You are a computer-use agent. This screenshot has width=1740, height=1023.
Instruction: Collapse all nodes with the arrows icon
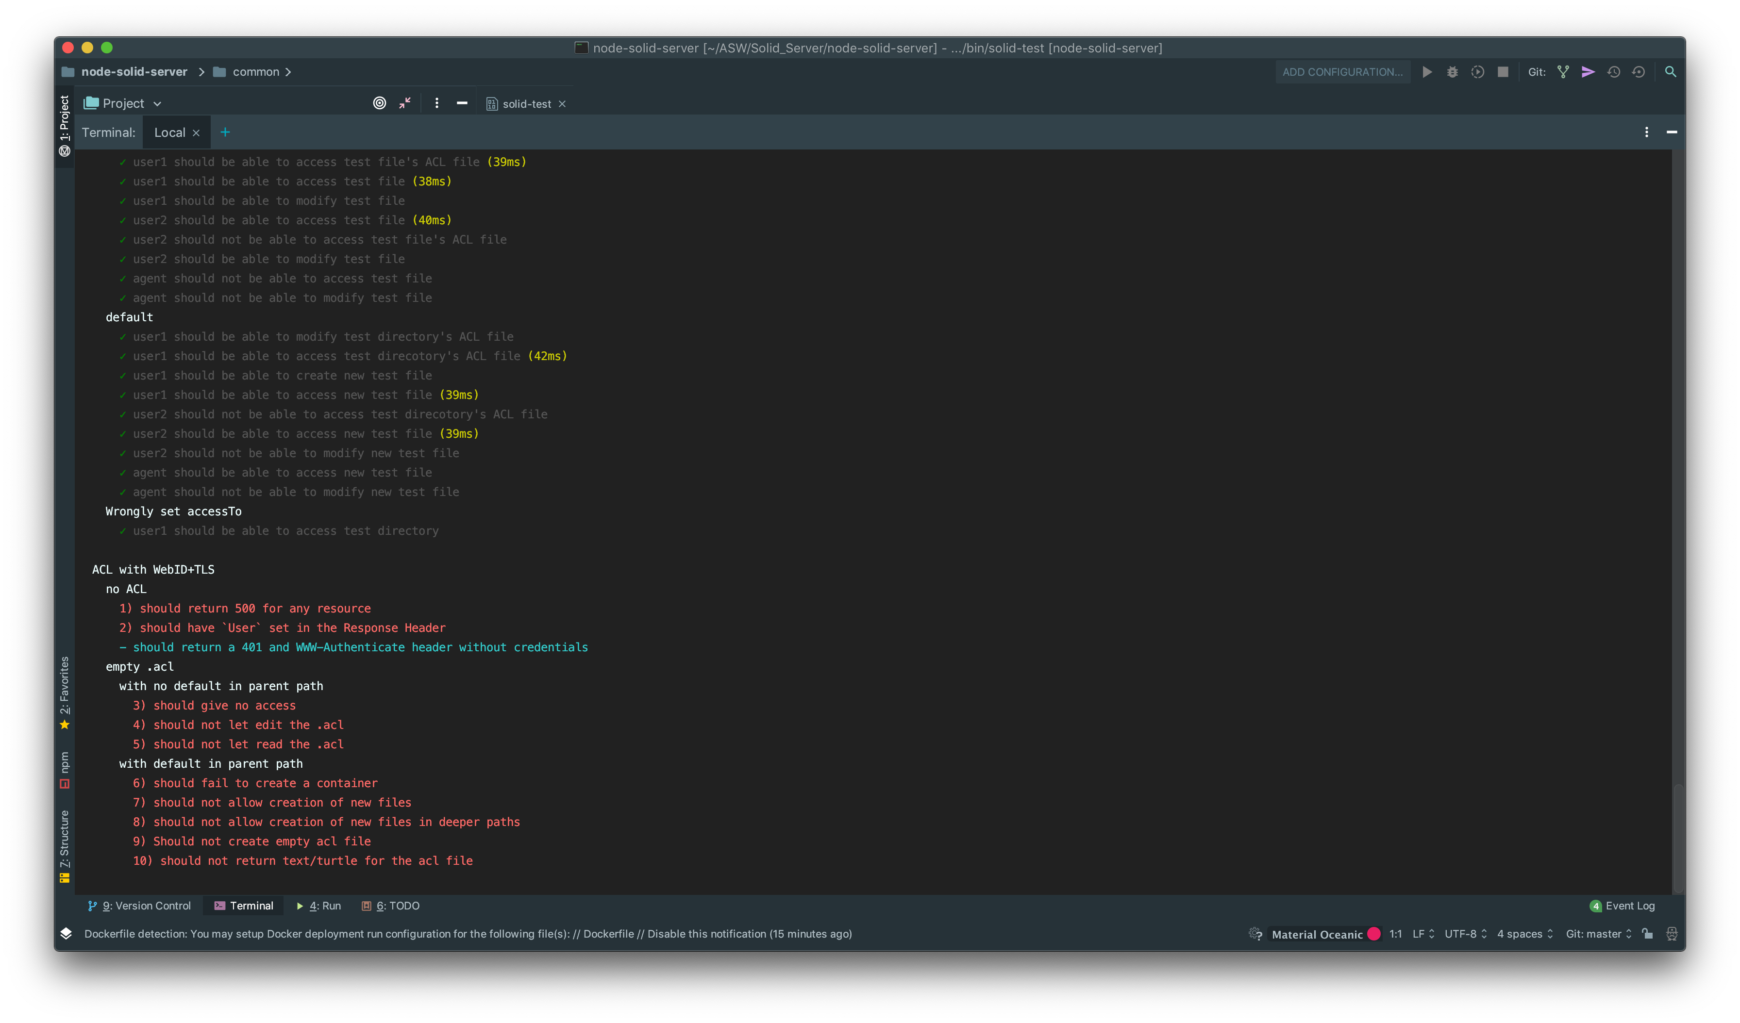[404, 103]
